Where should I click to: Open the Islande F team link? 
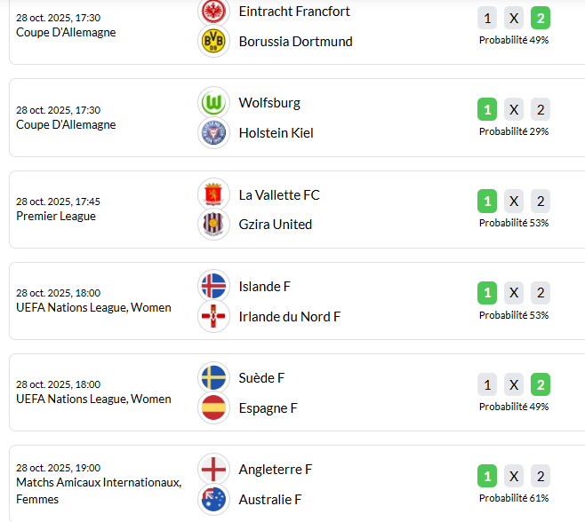264,287
